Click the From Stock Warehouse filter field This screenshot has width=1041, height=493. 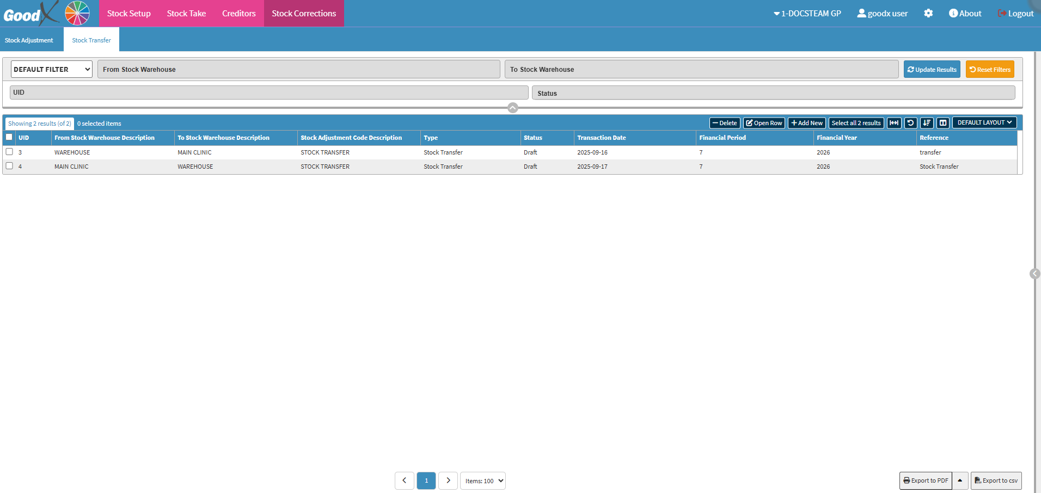(x=298, y=69)
